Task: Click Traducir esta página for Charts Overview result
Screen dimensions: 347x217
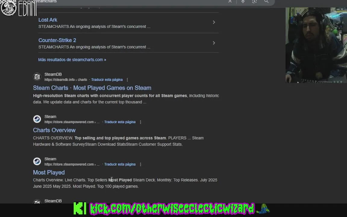Action: (120, 122)
